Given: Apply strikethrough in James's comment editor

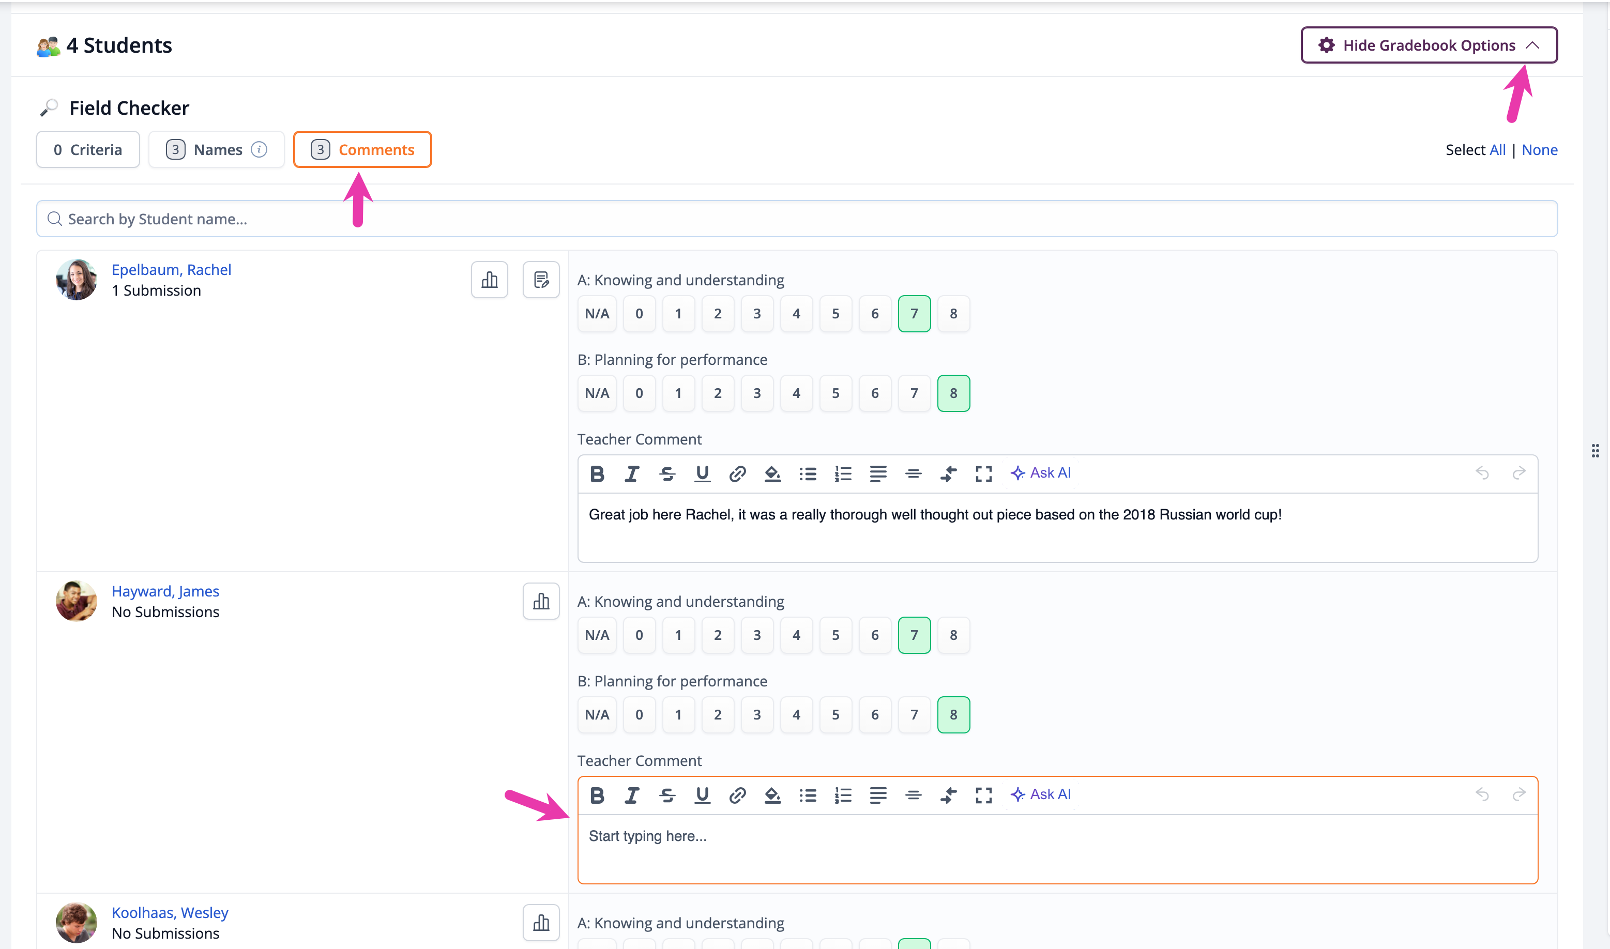Looking at the screenshot, I should click(667, 795).
